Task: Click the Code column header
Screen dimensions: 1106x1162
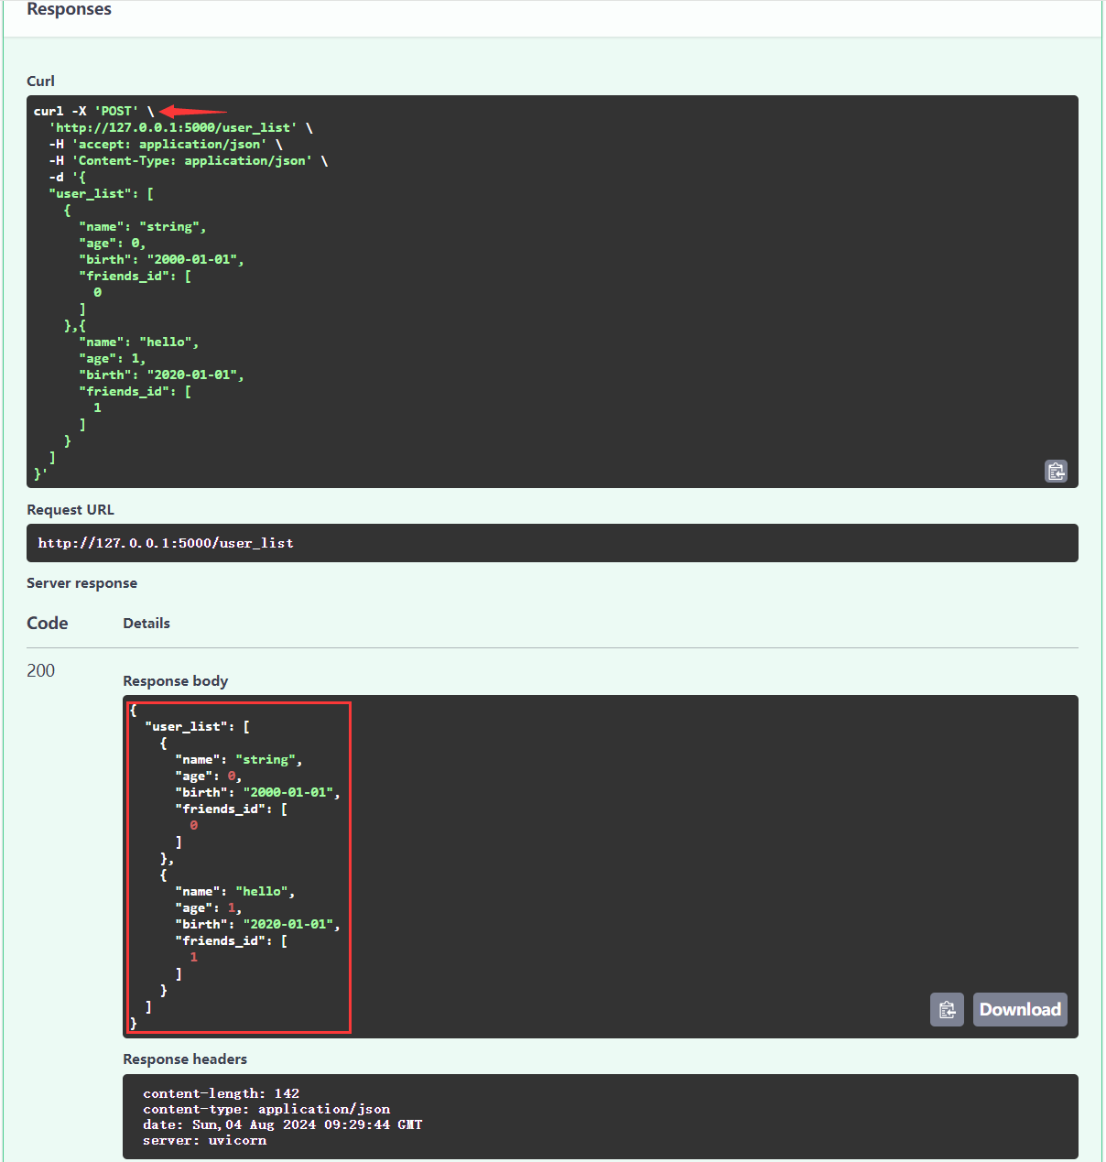Action: tap(48, 623)
